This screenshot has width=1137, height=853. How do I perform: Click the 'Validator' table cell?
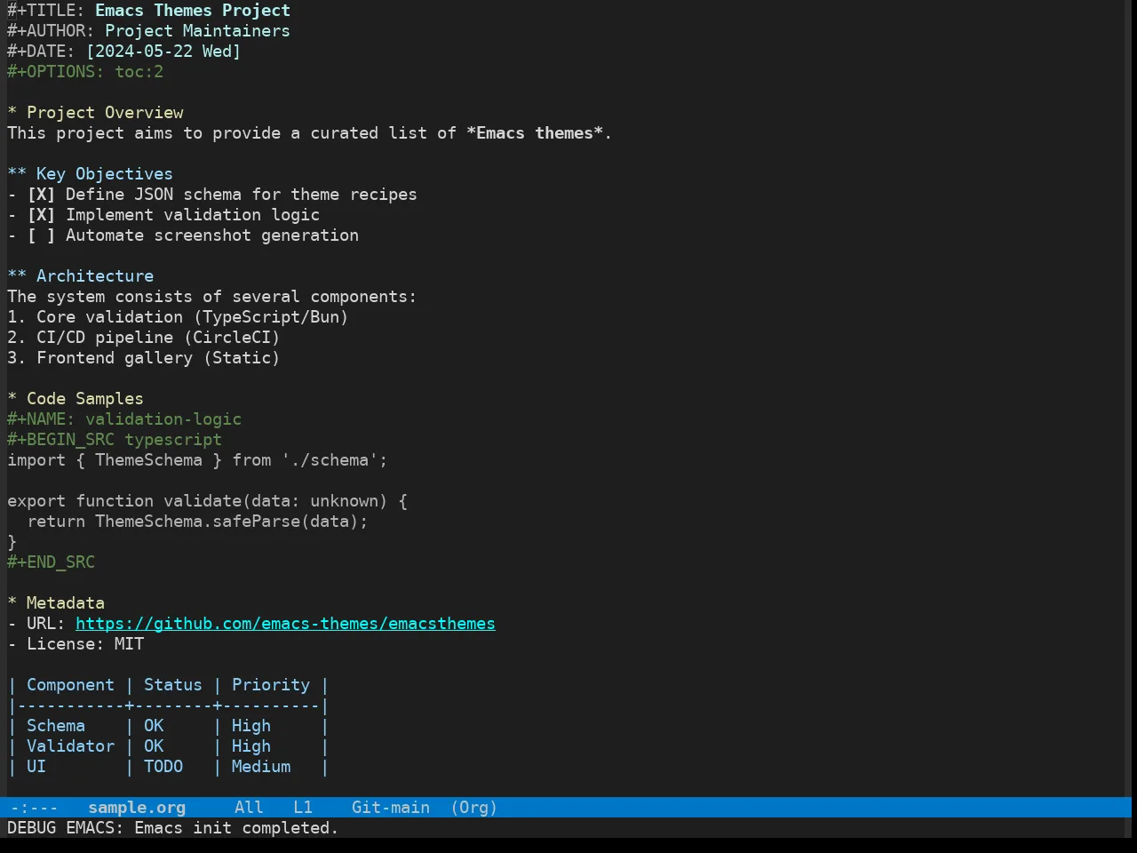point(70,746)
